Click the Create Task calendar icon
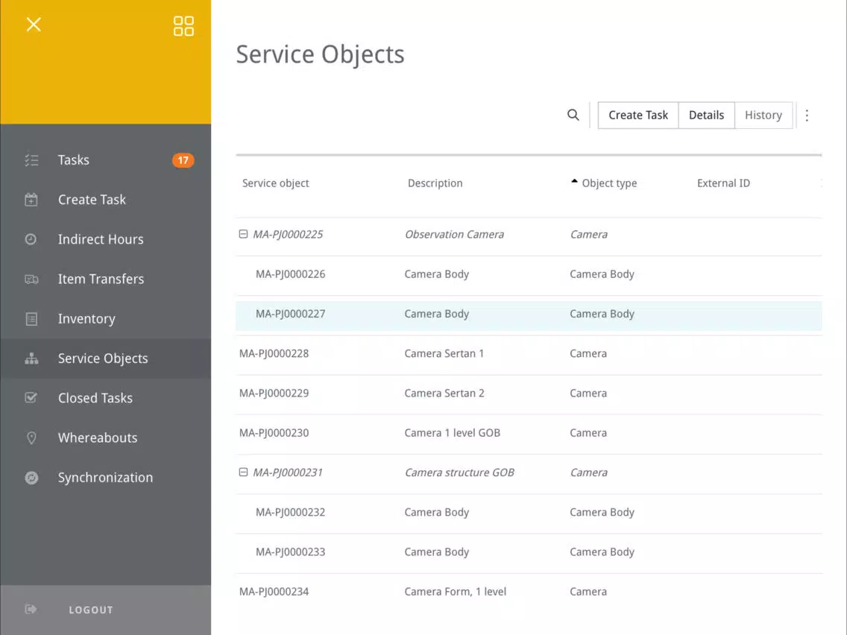 tap(31, 199)
